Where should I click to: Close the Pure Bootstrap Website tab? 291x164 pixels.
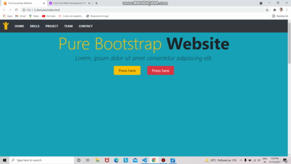click(x=44, y=3)
